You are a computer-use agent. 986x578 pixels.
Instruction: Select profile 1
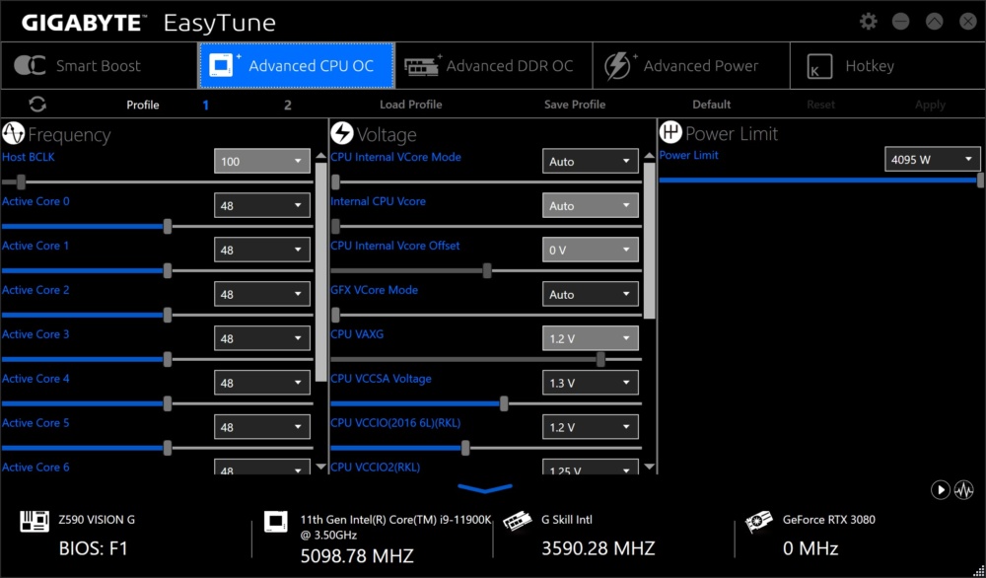click(x=206, y=105)
